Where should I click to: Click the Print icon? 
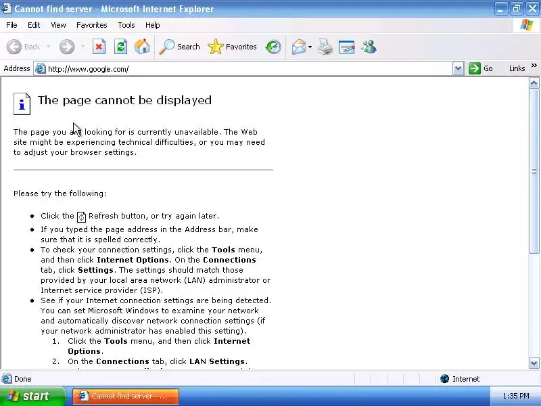[325, 47]
